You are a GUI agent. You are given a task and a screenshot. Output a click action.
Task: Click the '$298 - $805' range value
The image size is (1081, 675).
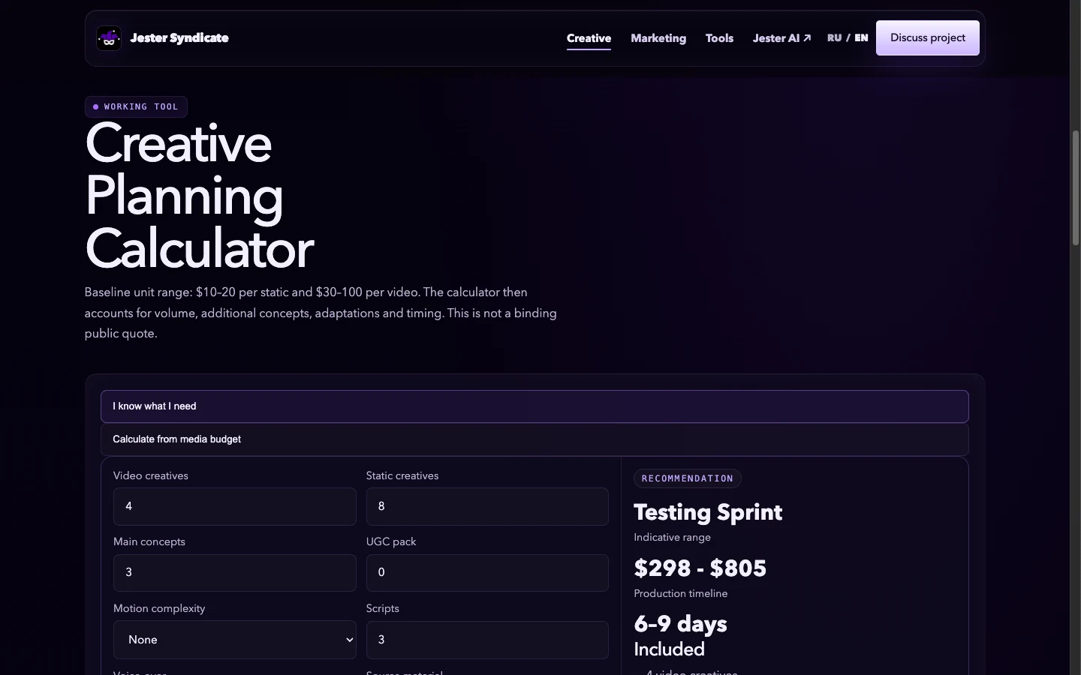(x=700, y=568)
